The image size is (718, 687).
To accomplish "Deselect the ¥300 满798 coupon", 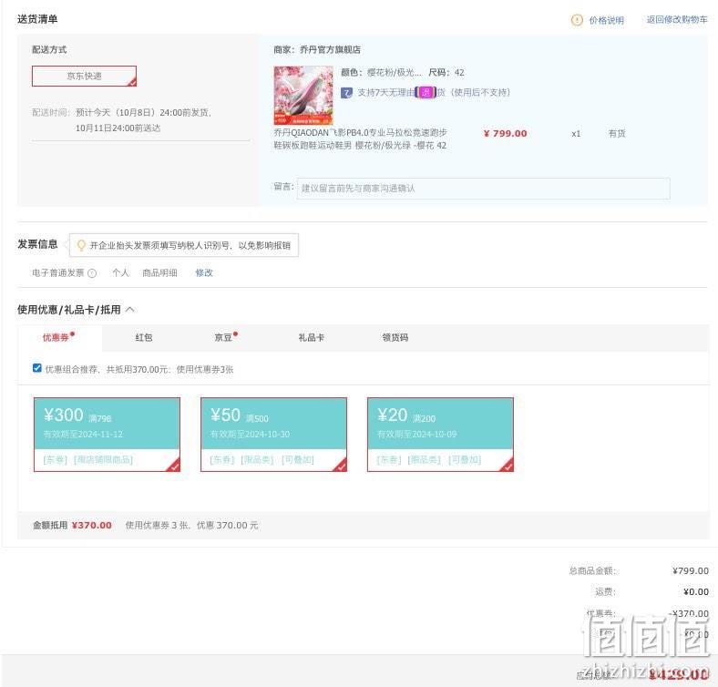I will point(108,435).
